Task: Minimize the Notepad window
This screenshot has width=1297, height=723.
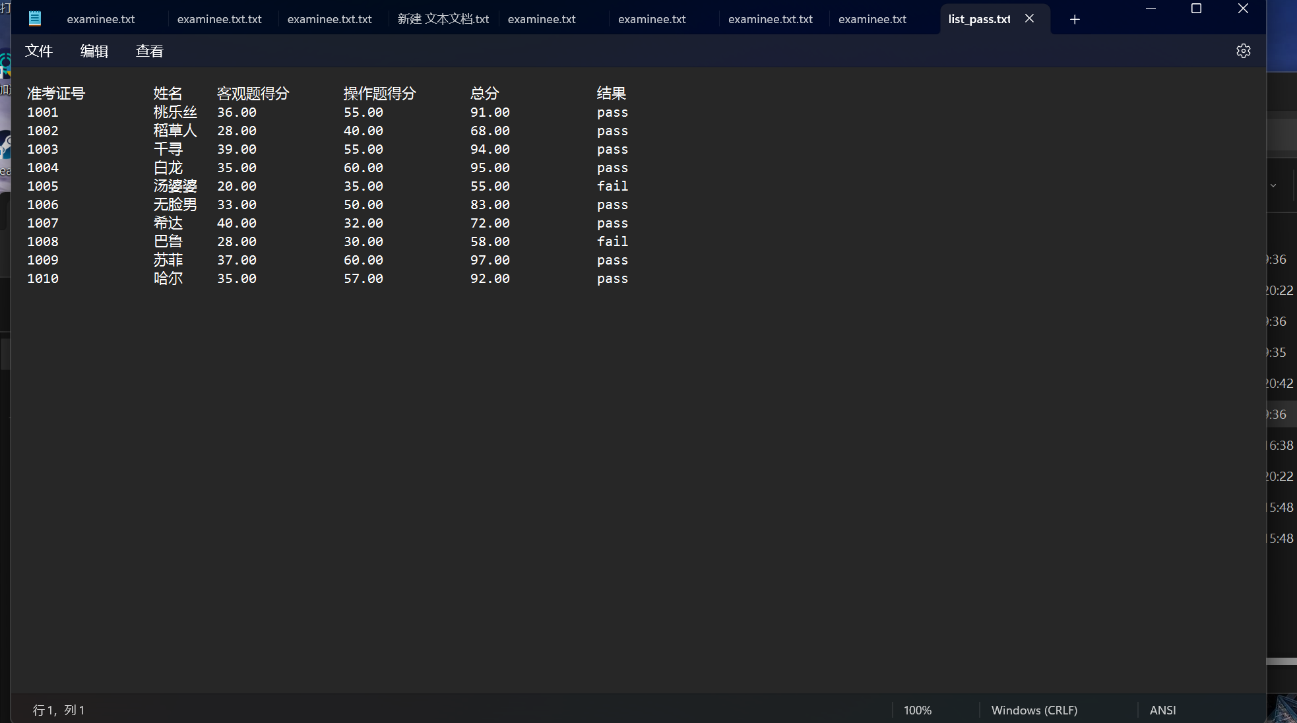Action: (x=1151, y=9)
